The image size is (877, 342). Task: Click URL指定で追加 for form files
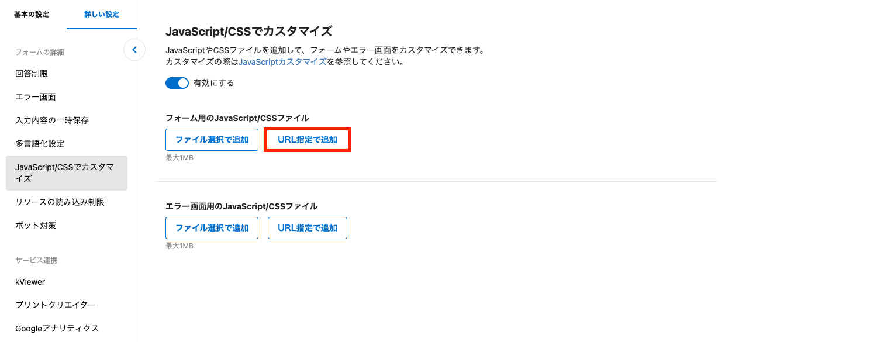pyautogui.click(x=308, y=140)
